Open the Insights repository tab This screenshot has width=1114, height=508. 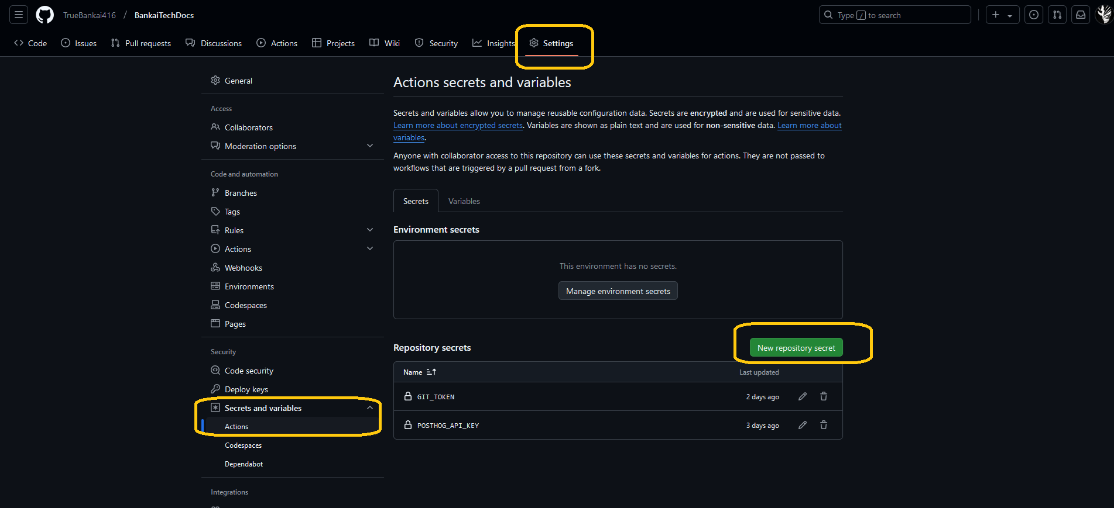point(493,43)
